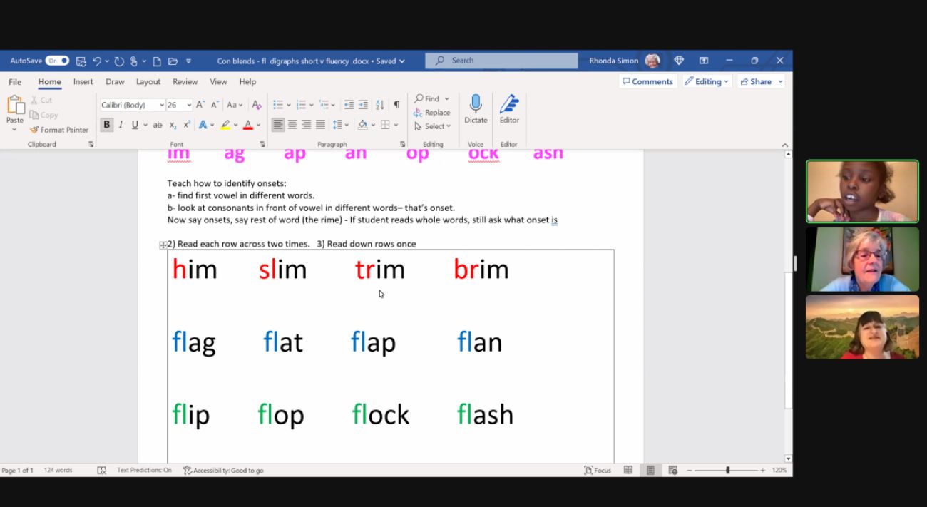927x507 pixels.
Task: Toggle Underline formatting
Action: click(x=134, y=125)
